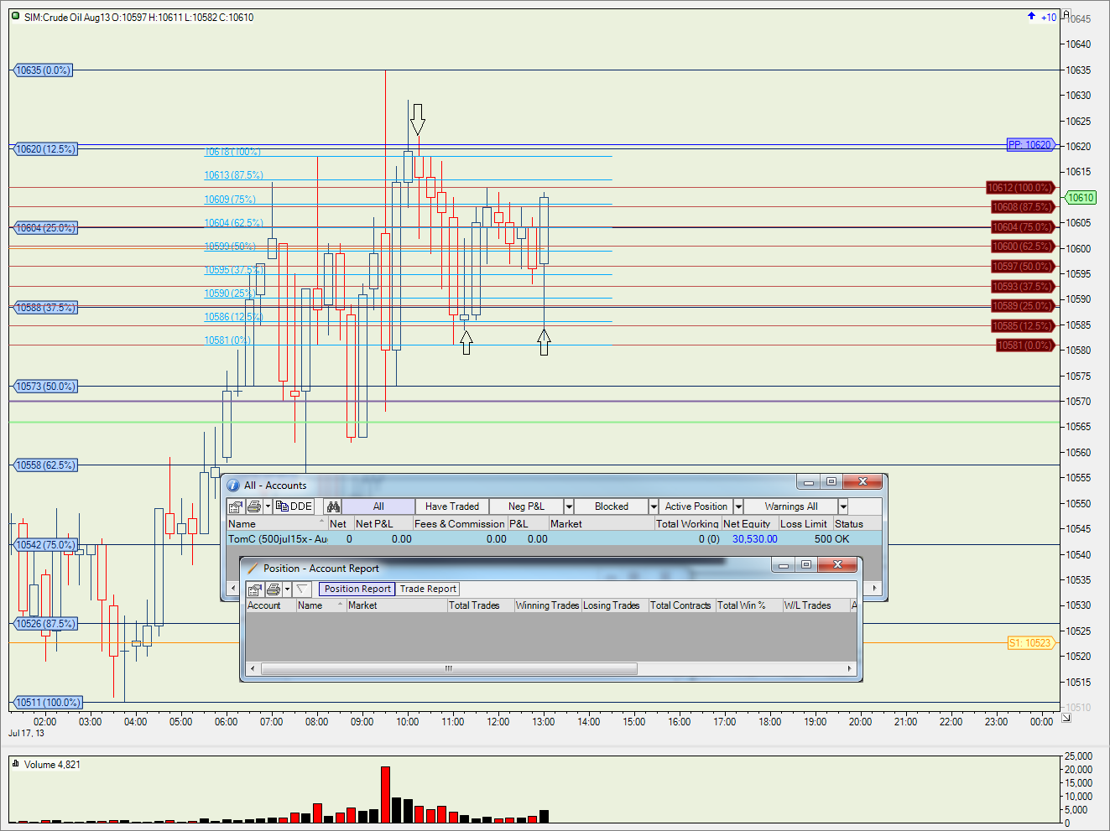Click the 30,530.00 net equity value
Image resolution: width=1110 pixels, height=831 pixels.
tap(754, 539)
